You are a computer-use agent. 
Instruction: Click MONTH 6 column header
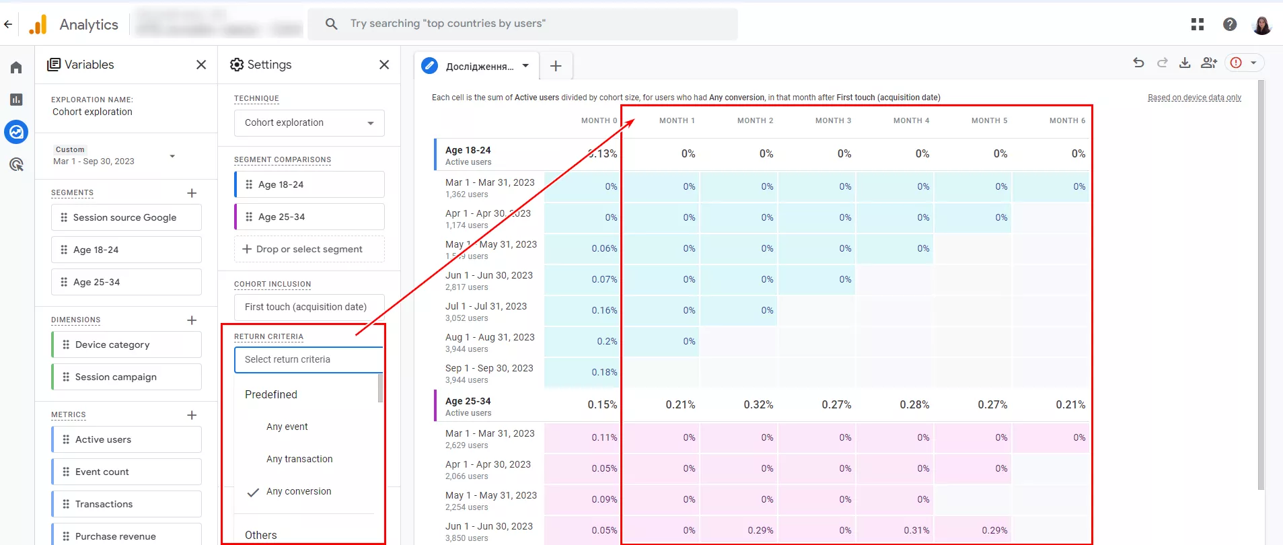point(1067,121)
